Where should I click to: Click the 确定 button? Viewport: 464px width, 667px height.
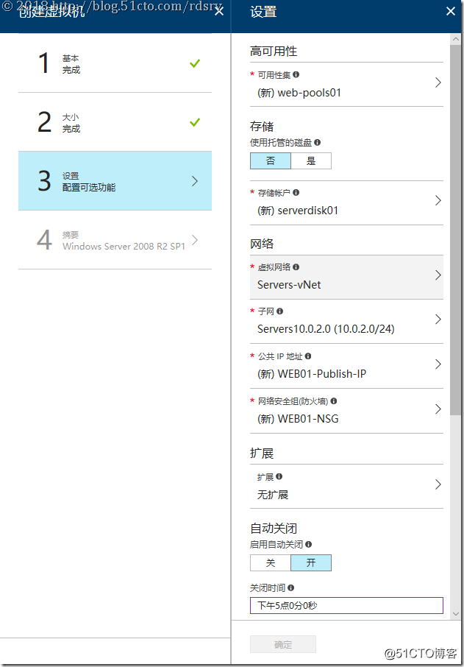[x=283, y=643]
